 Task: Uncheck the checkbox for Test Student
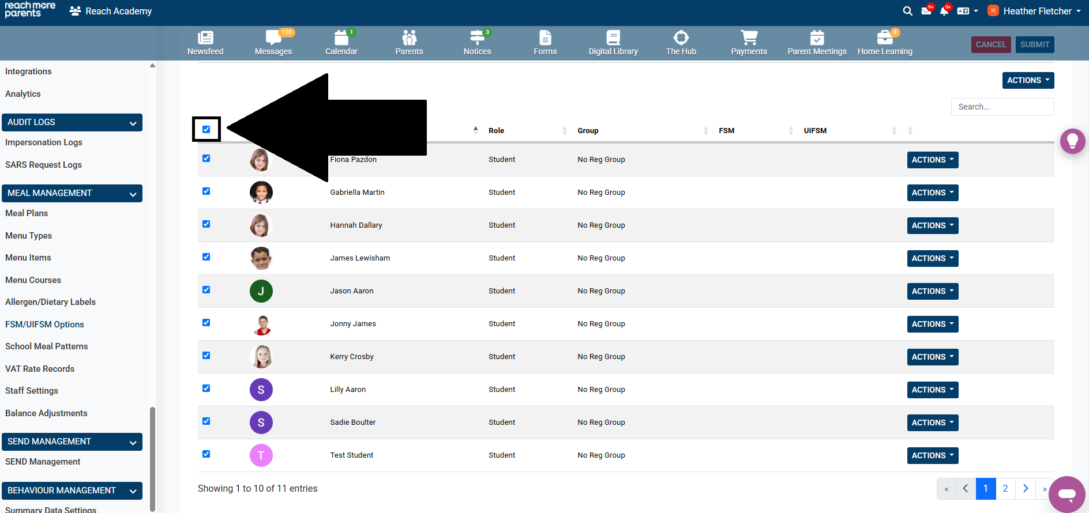click(x=206, y=454)
